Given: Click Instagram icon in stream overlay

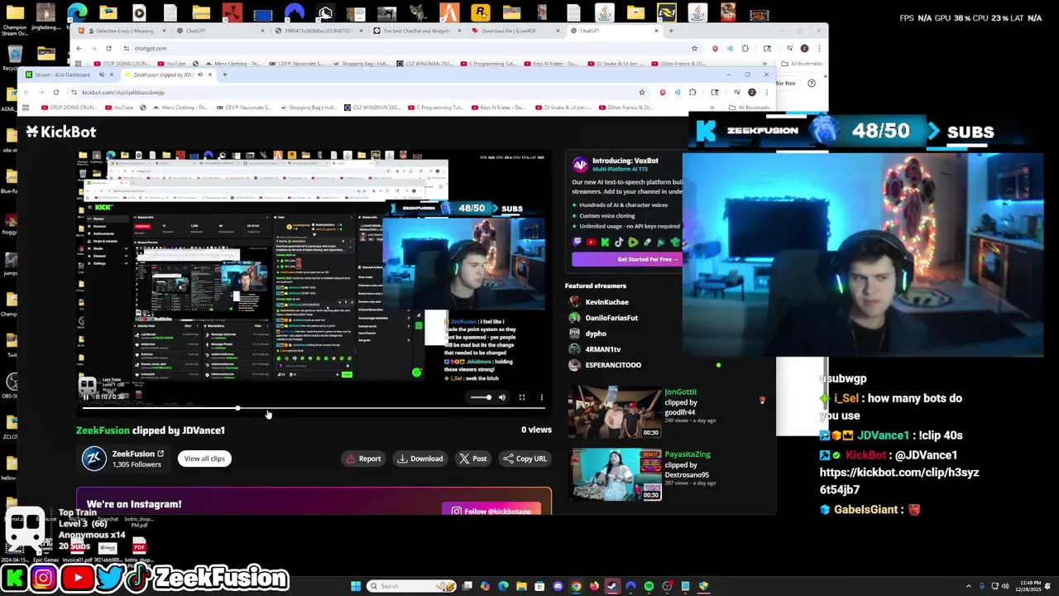Looking at the screenshot, I should [44, 577].
